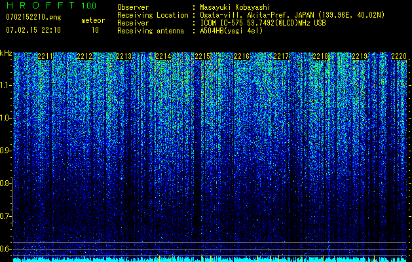This screenshot has width=412, height=262.
Task: Click the 0.6 kHz axis label
Action: point(6,249)
